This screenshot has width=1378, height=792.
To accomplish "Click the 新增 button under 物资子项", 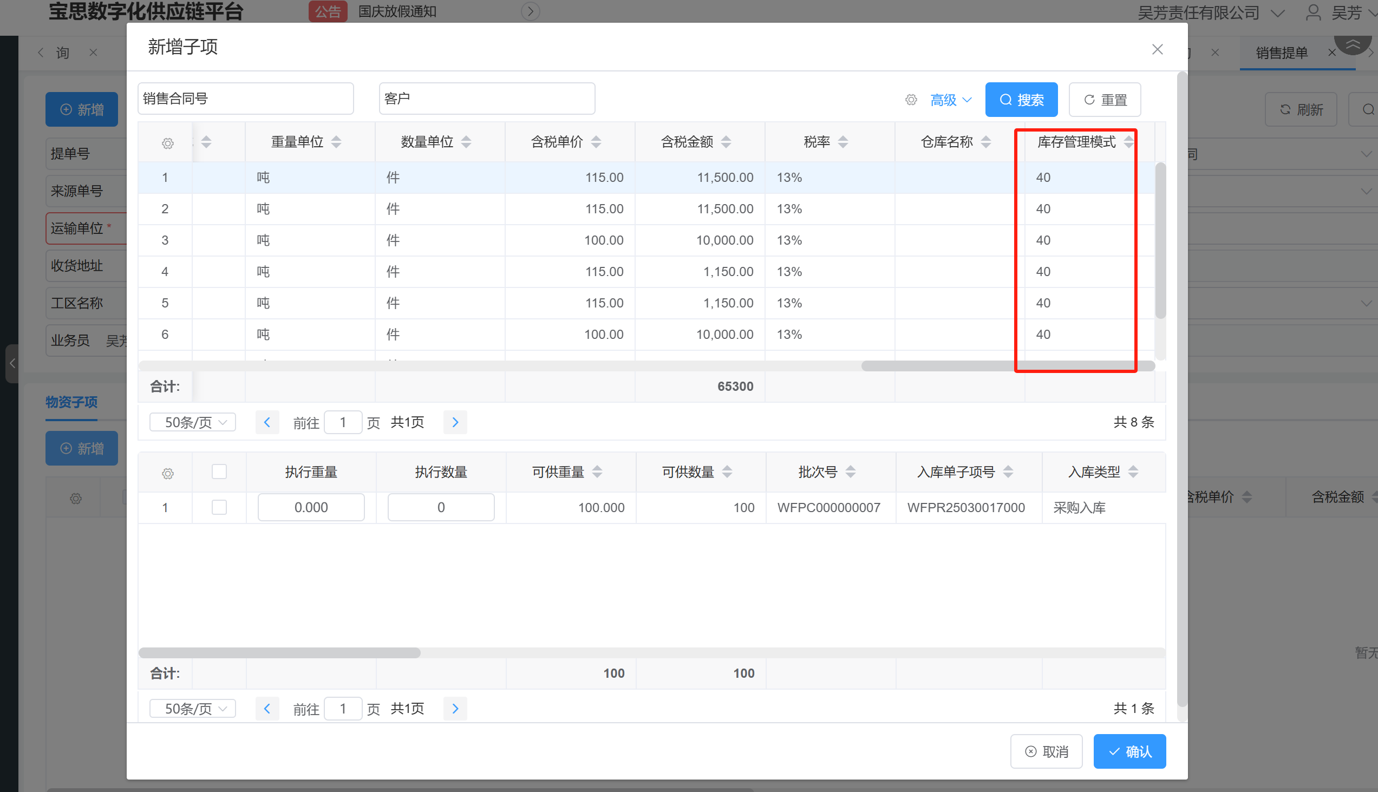I will [x=82, y=448].
